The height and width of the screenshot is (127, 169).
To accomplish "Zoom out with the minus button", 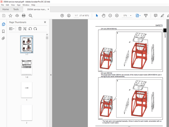I will click(x=110, y=16).
